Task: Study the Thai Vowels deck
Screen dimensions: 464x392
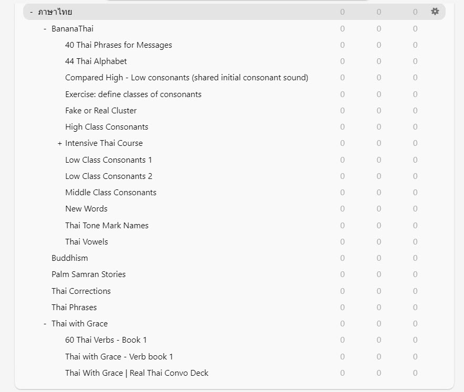Action: 86,242
